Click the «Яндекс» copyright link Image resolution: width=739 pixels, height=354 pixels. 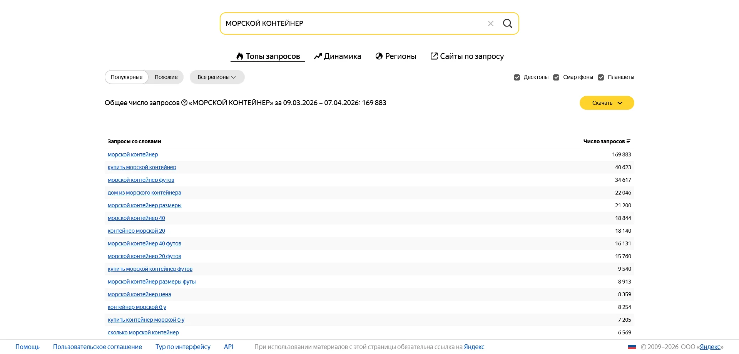point(710,347)
